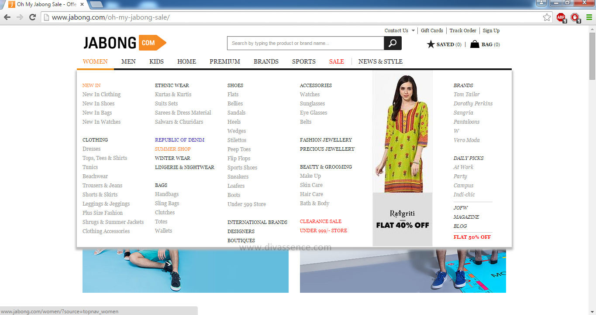Open the KIDS navigation menu
This screenshot has width=596, height=315.
[156, 61]
